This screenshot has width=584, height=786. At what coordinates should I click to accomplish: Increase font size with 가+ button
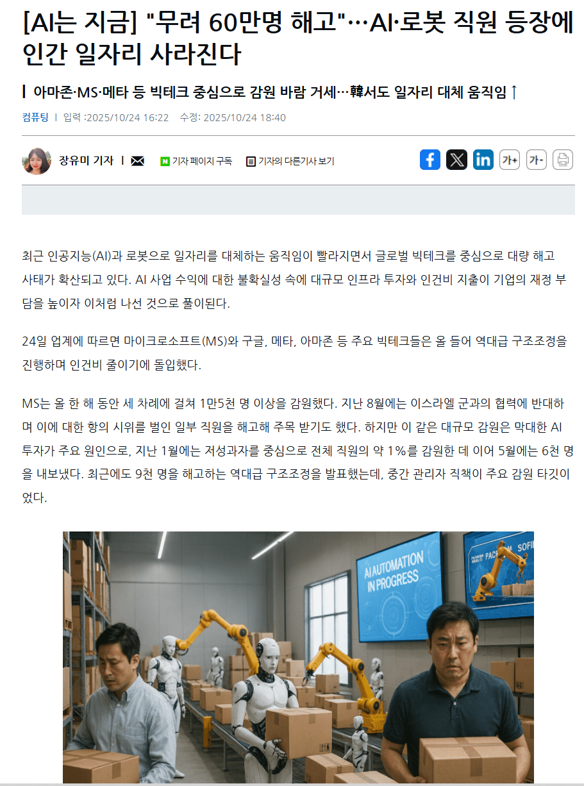510,160
